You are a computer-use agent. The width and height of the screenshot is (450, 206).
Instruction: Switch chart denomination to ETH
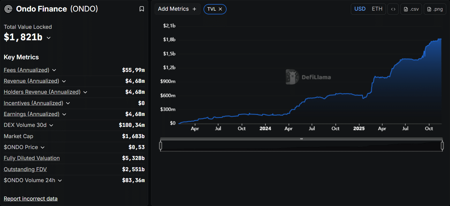pos(377,9)
